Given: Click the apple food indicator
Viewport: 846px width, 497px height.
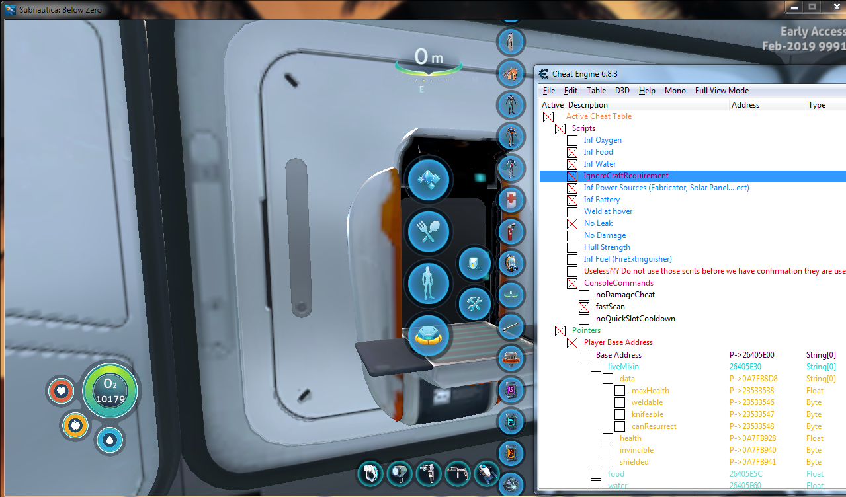Looking at the screenshot, I should click(75, 424).
